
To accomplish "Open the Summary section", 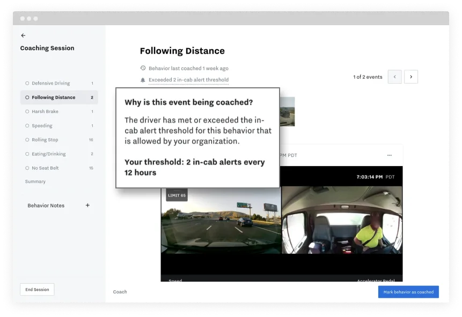I will 35,182.
